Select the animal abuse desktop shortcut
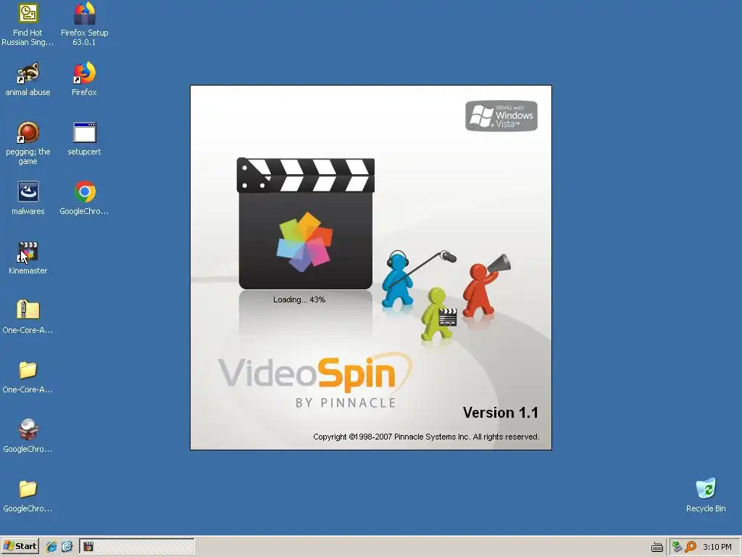The width and height of the screenshot is (742, 557). (x=28, y=79)
